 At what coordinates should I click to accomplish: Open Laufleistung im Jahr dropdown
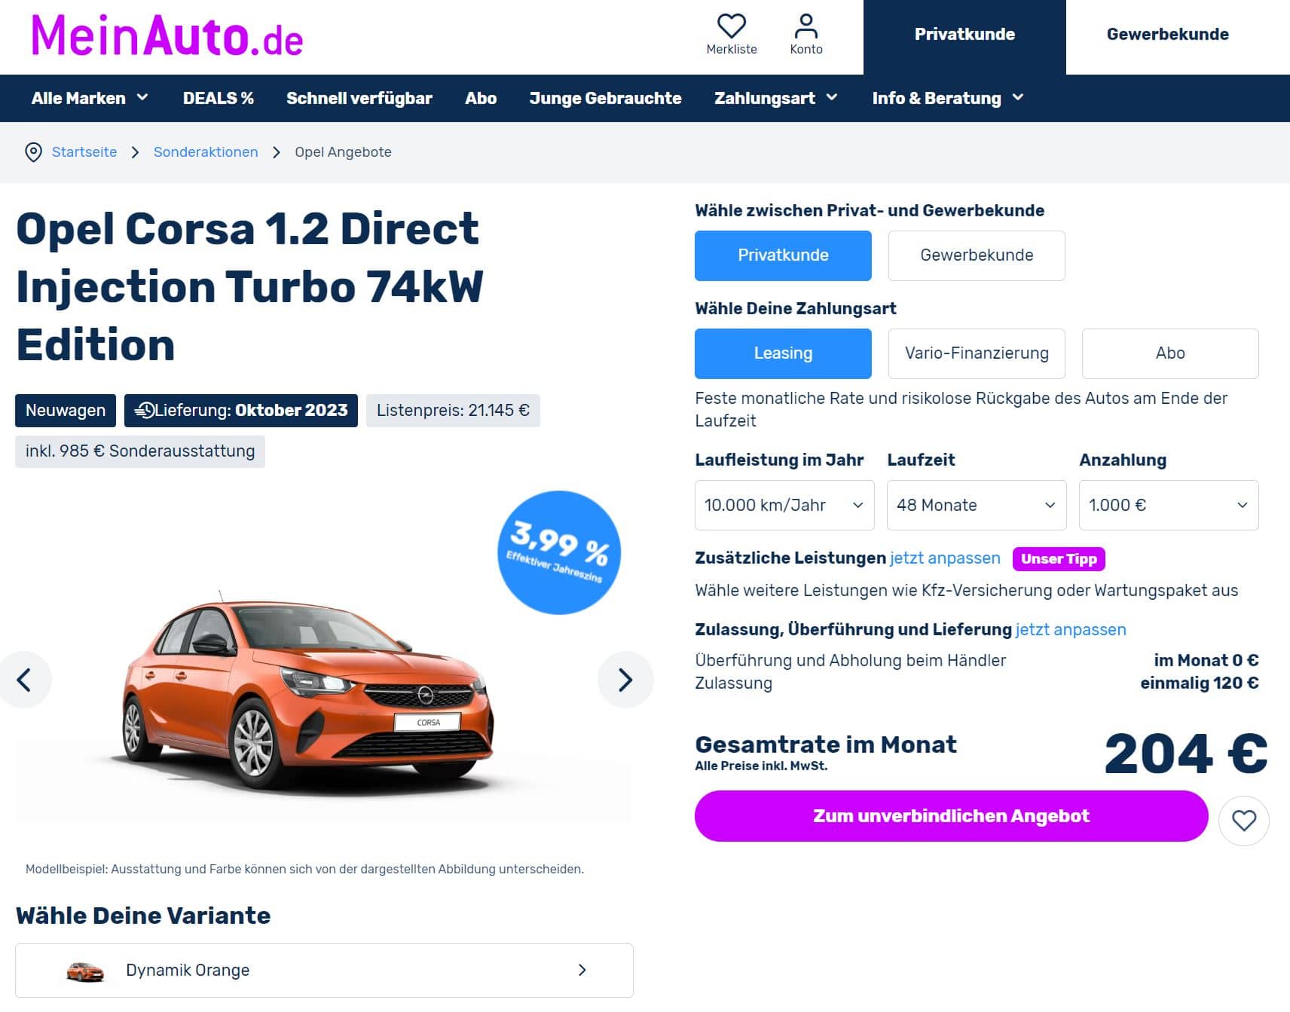pos(784,505)
